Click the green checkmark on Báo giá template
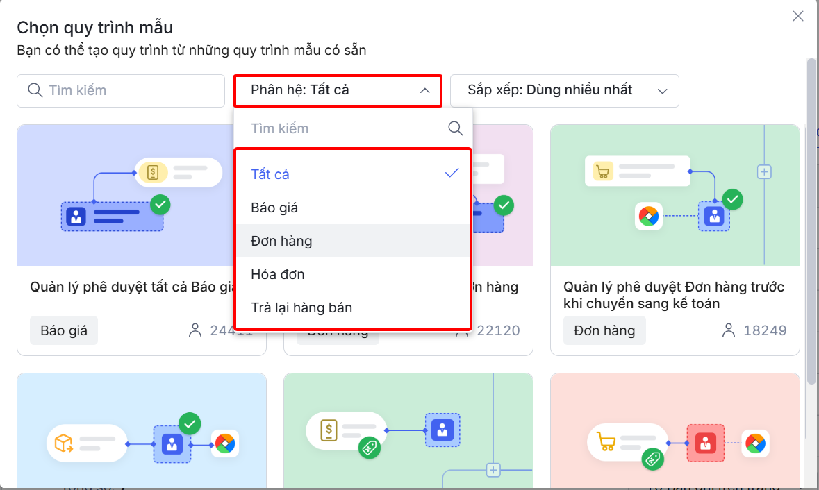 (x=160, y=204)
